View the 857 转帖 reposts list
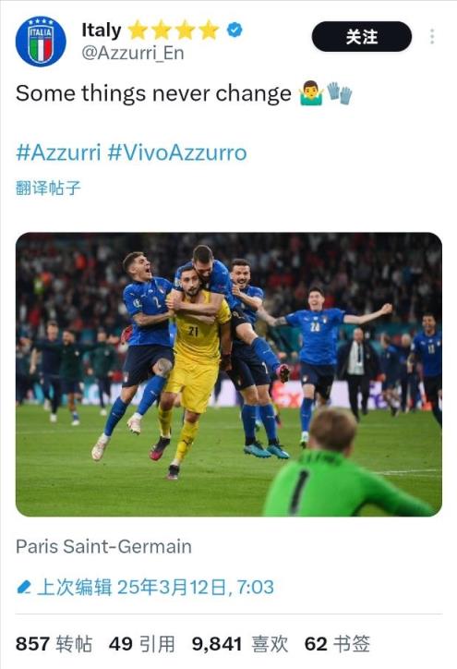 pos(54,644)
